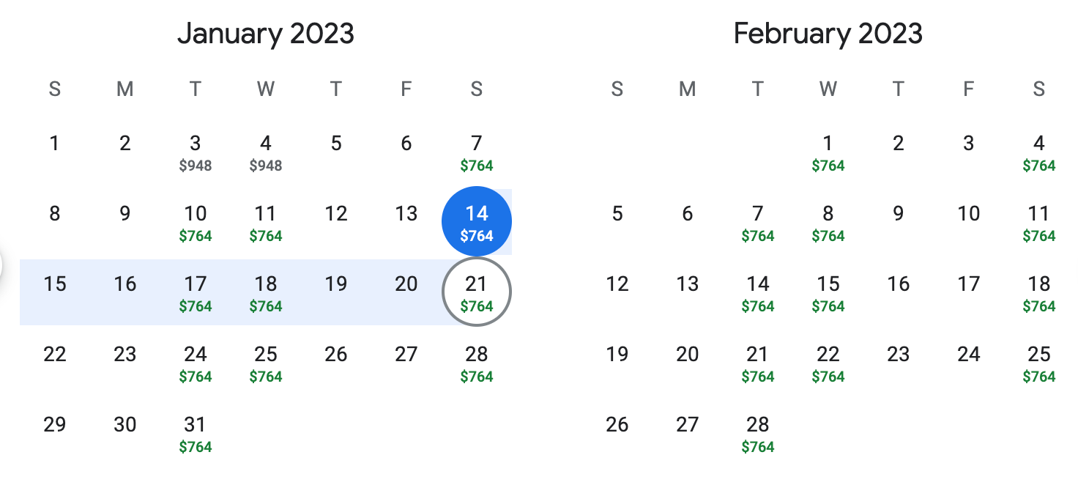Image resolution: width=1078 pixels, height=485 pixels.
Task: Pick February 1 with $764 fare
Action: [x=828, y=152]
